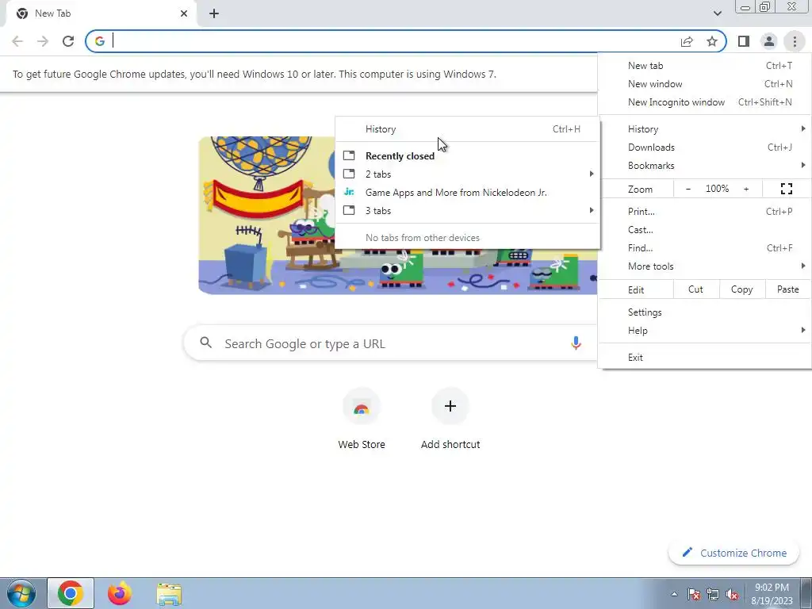Expand the History submenu in main menu

(x=704, y=129)
